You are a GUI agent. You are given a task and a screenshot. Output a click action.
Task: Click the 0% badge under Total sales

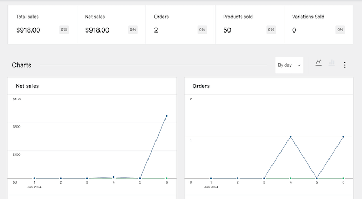pyautogui.click(x=64, y=30)
